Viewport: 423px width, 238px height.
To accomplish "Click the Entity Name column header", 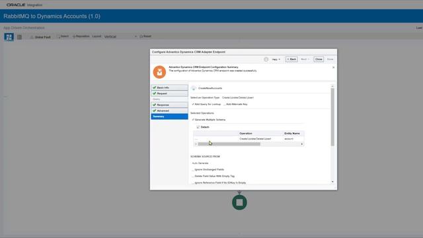I will tap(292, 134).
